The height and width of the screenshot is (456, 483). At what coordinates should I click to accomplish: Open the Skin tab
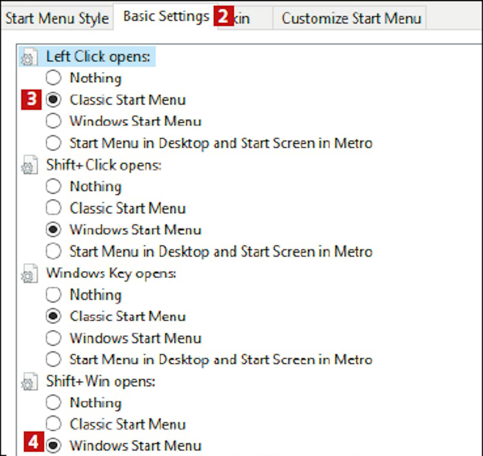(x=243, y=19)
